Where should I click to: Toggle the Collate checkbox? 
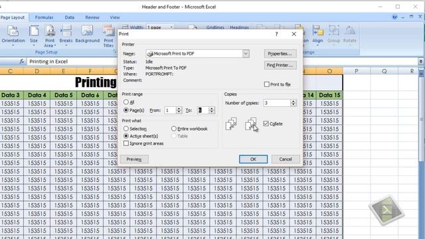coord(266,124)
